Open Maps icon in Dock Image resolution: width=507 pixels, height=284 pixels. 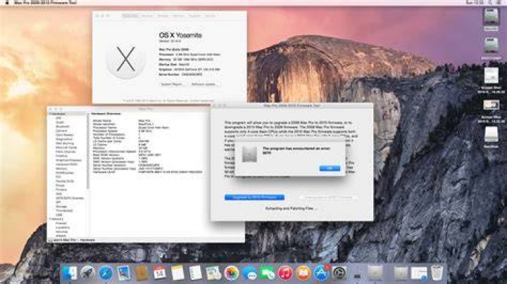pyautogui.click(x=213, y=273)
